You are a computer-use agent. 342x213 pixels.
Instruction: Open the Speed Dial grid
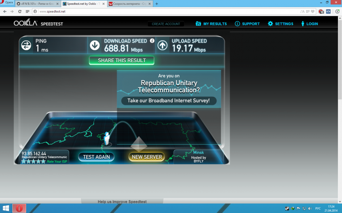point(27,12)
